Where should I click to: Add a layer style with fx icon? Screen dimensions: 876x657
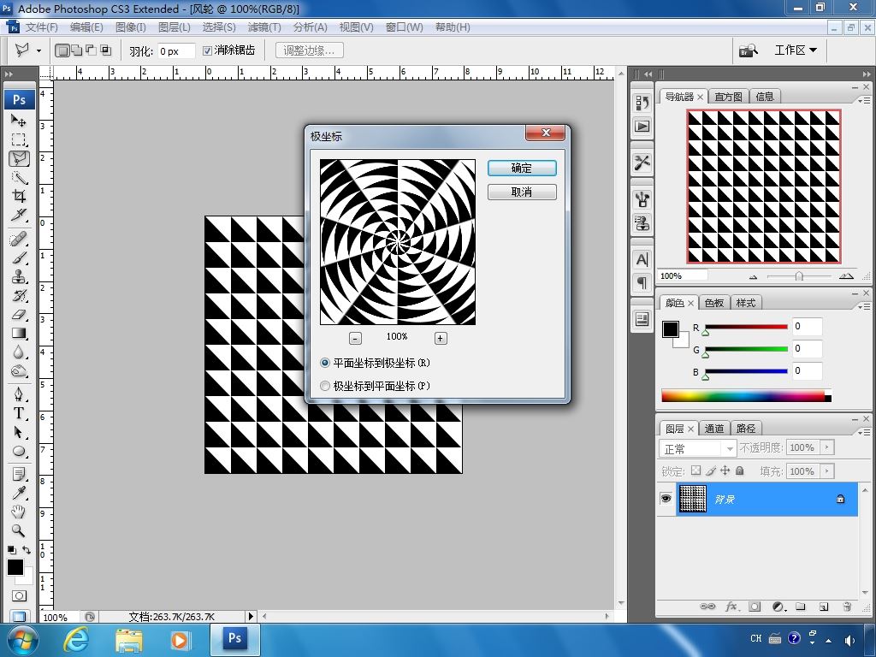[x=731, y=607]
